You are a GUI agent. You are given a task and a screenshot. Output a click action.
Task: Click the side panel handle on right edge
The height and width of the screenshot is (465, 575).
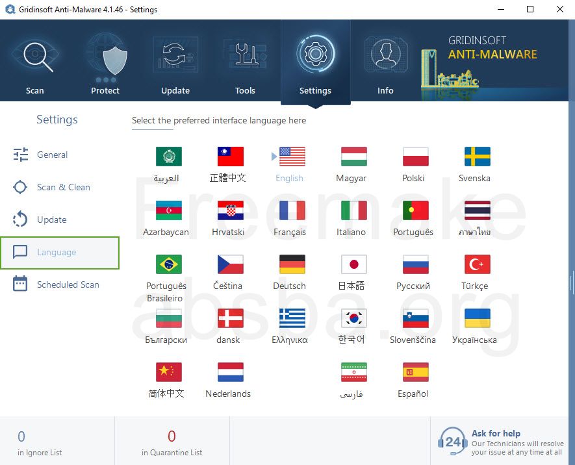click(x=571, y=283)
